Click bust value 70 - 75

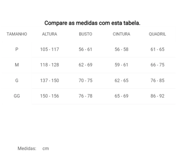(x=85, y=80)
